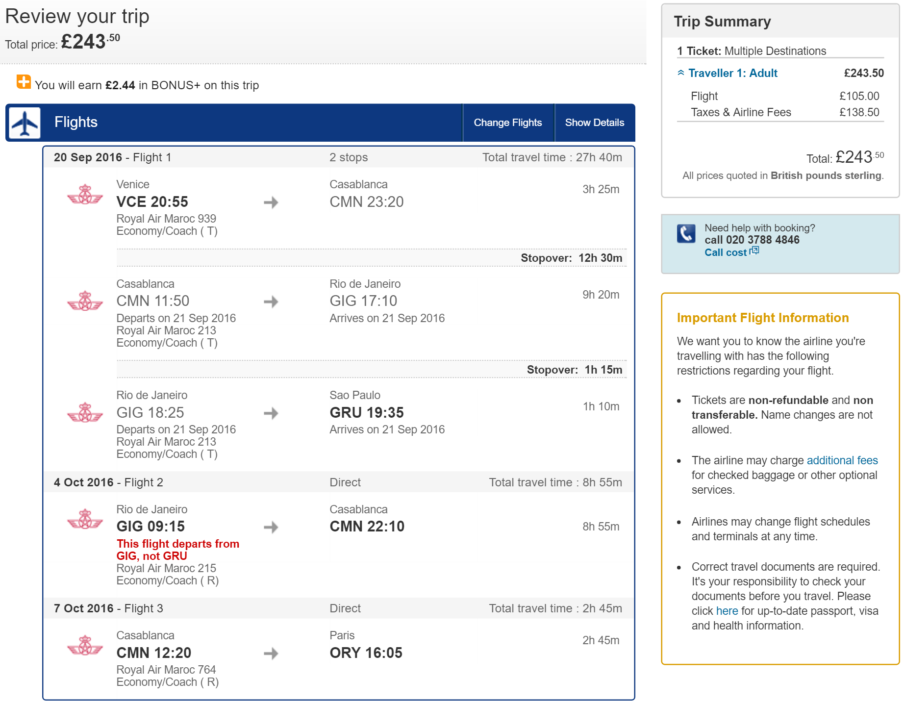Click Royal Air Maroc logo for CMN 11:50 flight
904x705 pixels.
[x=85, y=301]
